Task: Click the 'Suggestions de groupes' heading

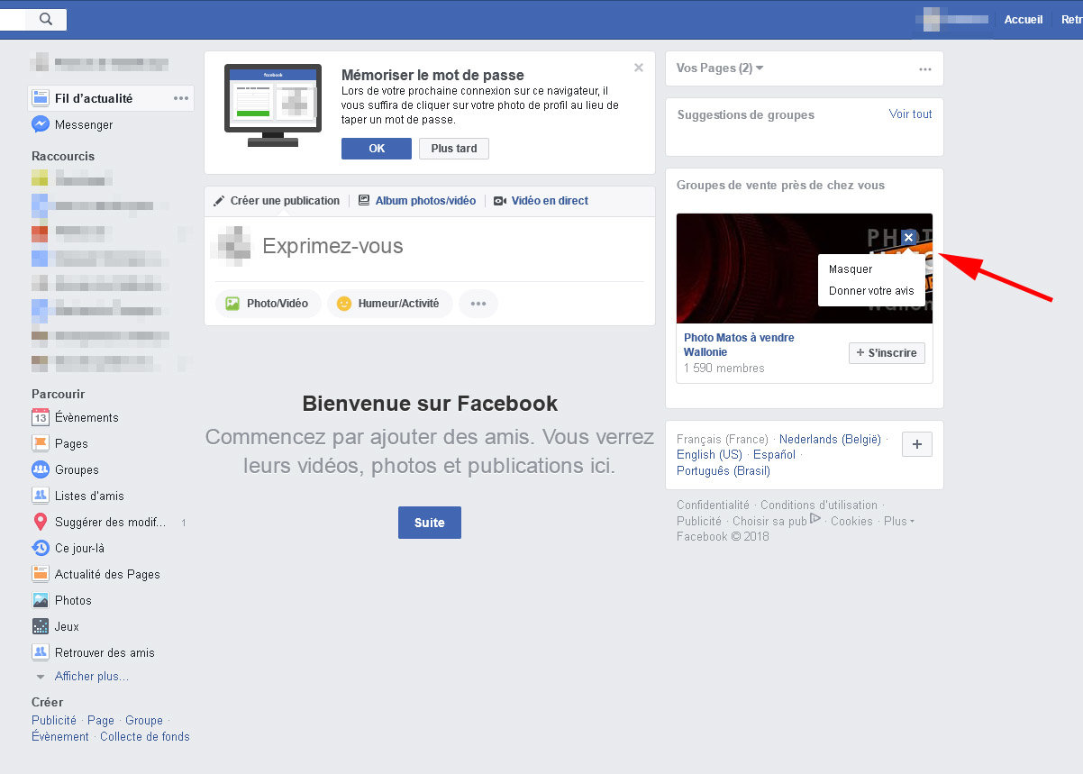Action: 746,114
